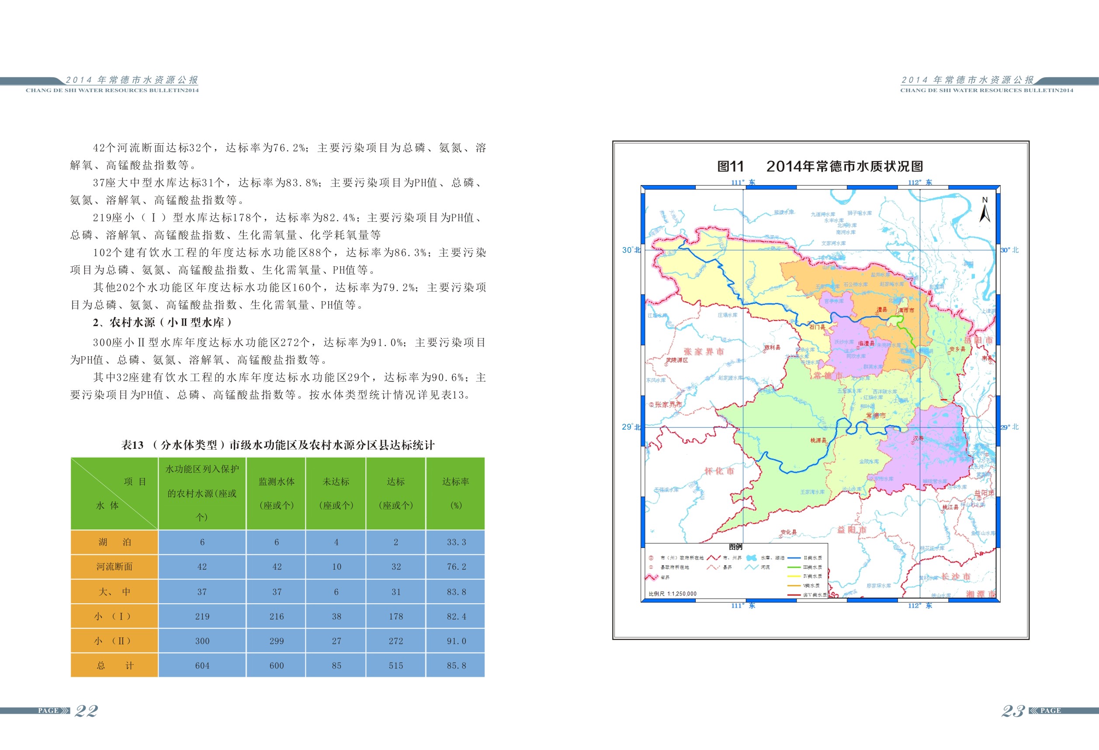Image resolution: width=1099 pixels, height=750 pixels.
Task: Click the 表13 table caption
Action: (278, 445)
